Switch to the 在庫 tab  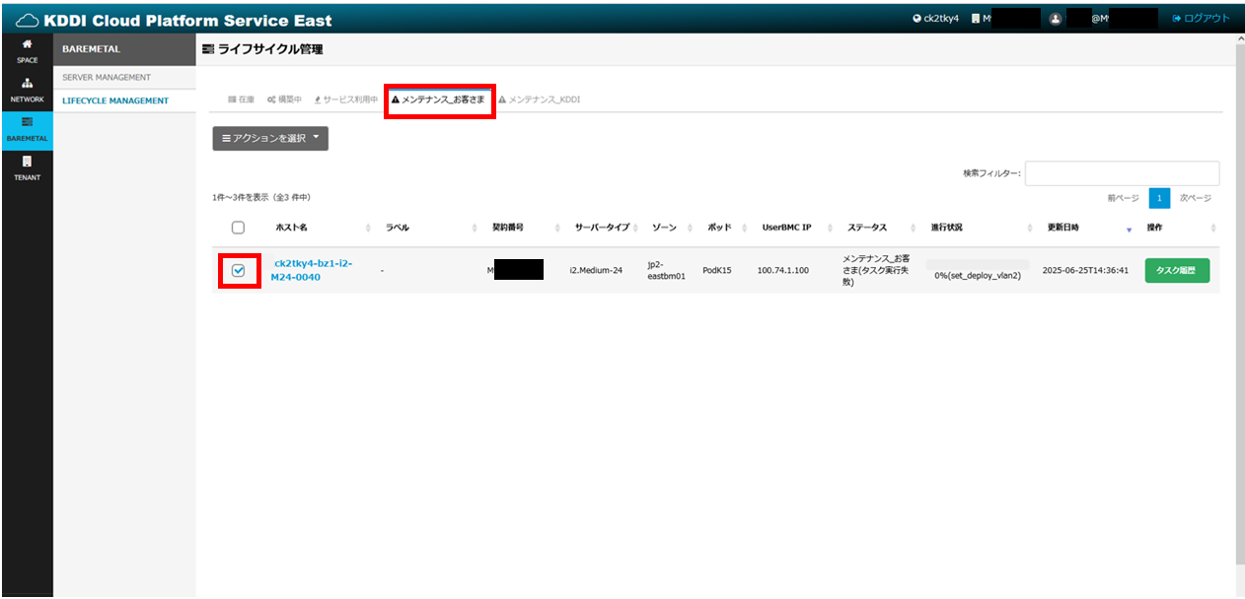pyautogui.click(x=241, y=100)
